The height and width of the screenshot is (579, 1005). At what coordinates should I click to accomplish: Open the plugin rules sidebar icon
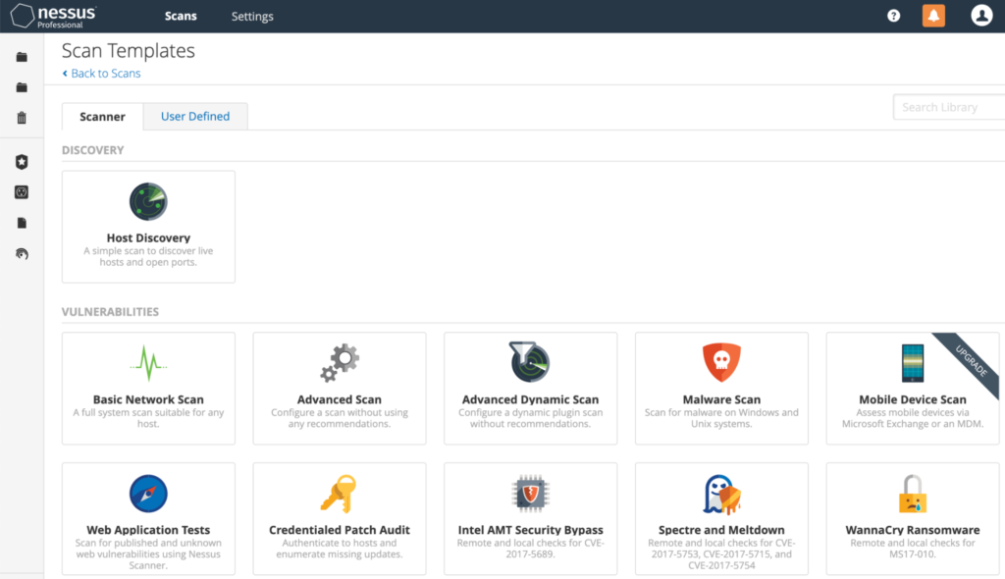22,192
